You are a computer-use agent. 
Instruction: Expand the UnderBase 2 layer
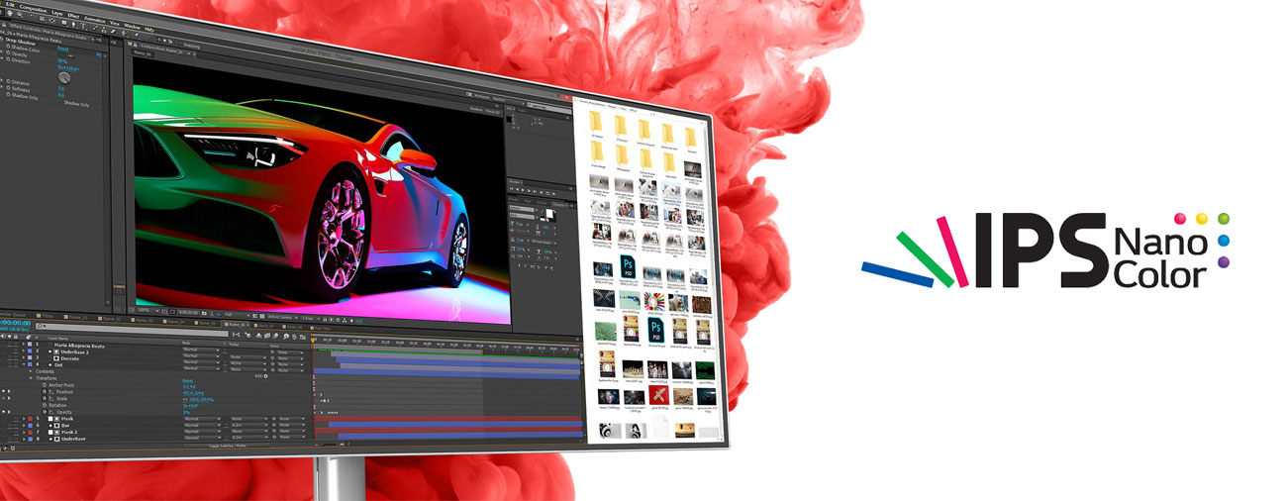[24, 352]
